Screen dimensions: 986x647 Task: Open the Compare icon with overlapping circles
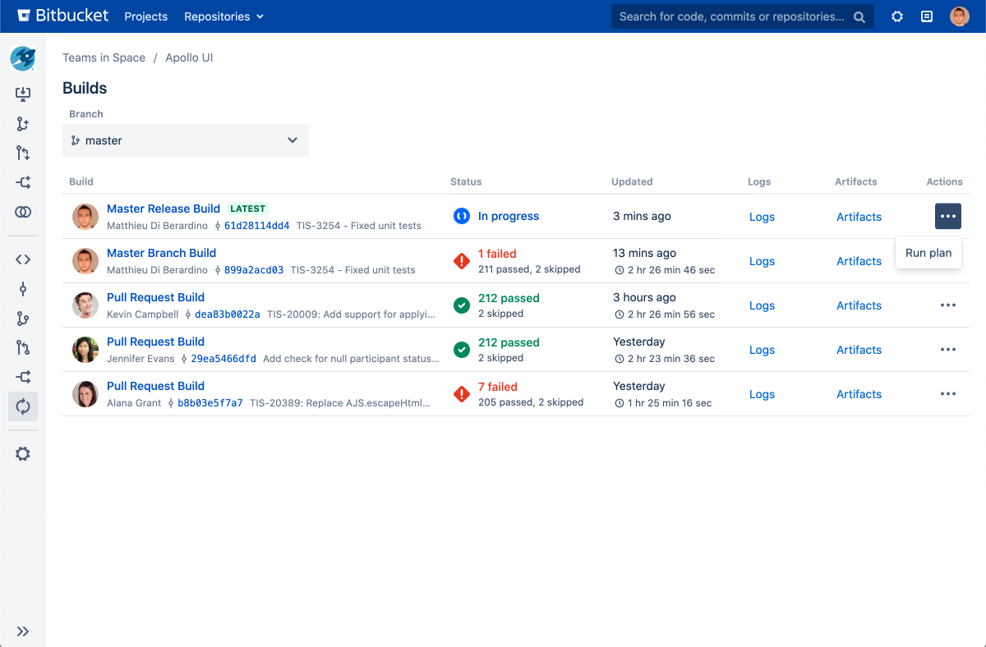tap(23, 212)
